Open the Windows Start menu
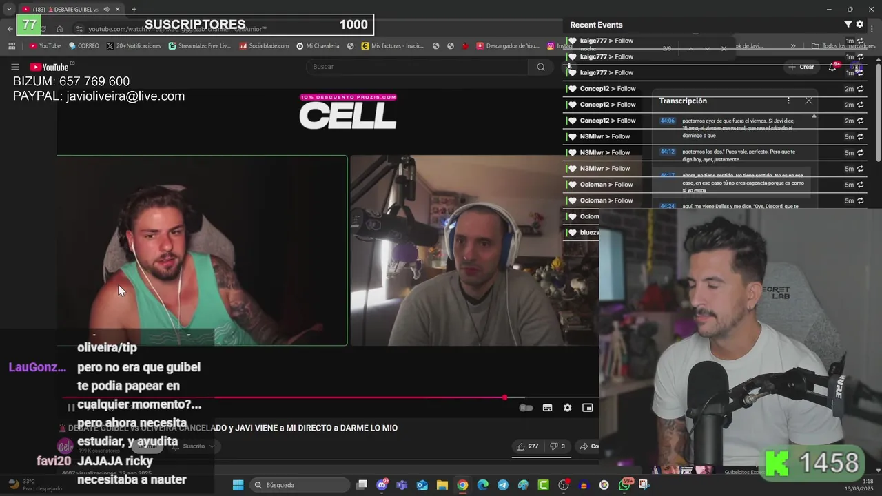Screen dimensions: 882x496 click(x=238, y=485)
